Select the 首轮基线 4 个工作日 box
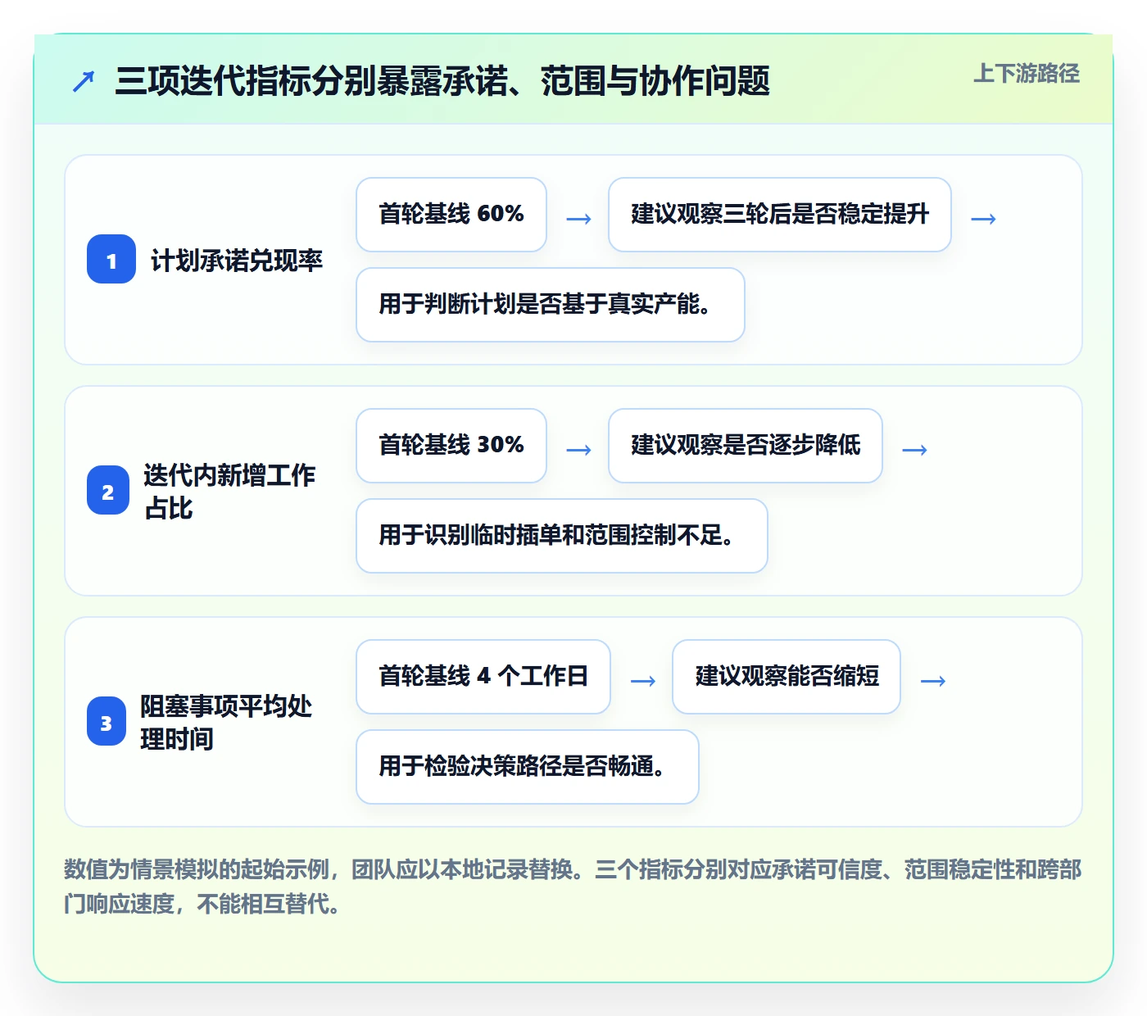Image resolution: width=1147 pixels, height=1016 pixels. pyautogui.click(x=483, y=677)
